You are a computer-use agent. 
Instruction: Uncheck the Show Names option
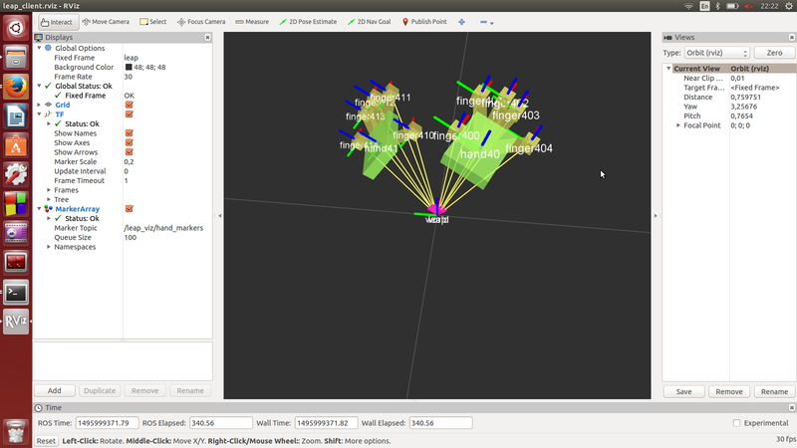[x=129, y=133]
